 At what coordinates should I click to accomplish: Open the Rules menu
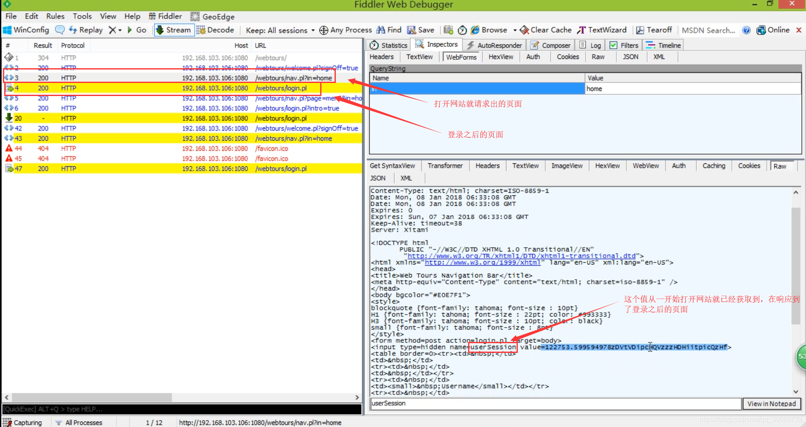pyautogui.click(x=55, y=16)
